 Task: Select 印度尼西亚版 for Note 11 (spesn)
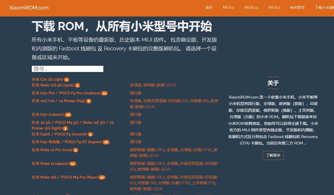[174, 166]
